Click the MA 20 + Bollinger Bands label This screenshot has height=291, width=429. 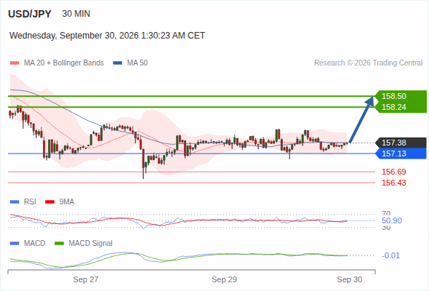[x=64, y=63]
